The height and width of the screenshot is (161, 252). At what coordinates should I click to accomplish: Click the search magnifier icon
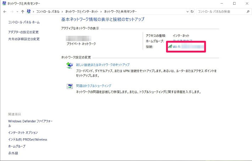[x=248, y=12]
